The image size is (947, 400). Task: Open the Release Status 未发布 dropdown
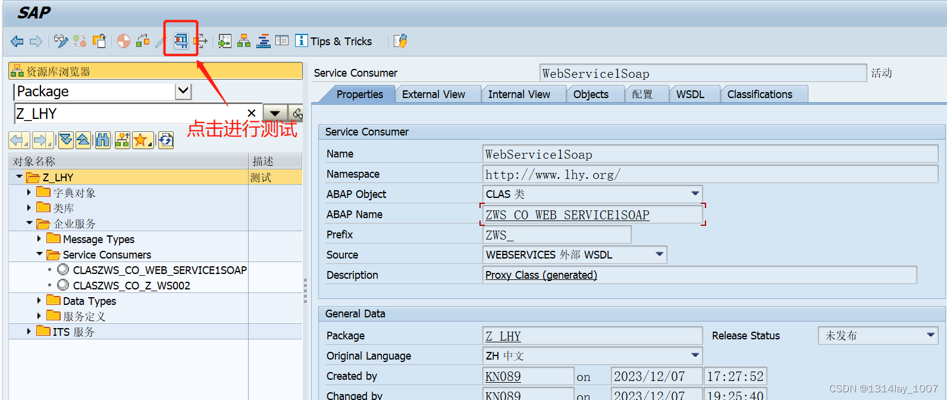(931, 335)
